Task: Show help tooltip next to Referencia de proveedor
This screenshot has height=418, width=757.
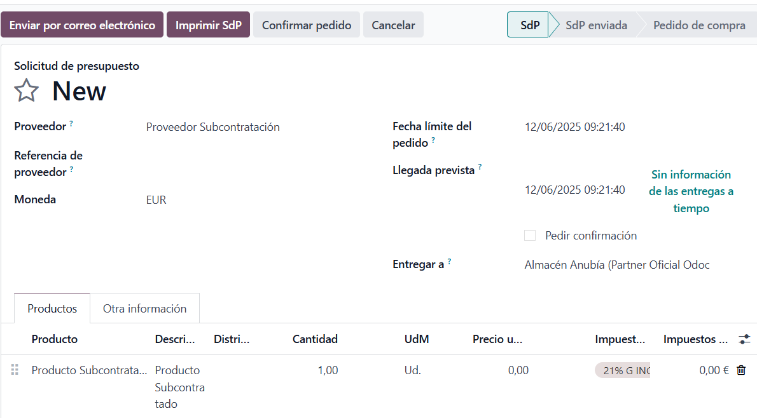Action: pyautogui.click(x=71, y=169)
